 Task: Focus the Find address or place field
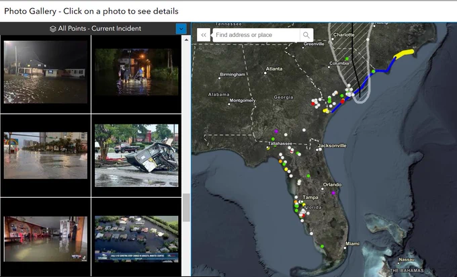coord(256,35)
